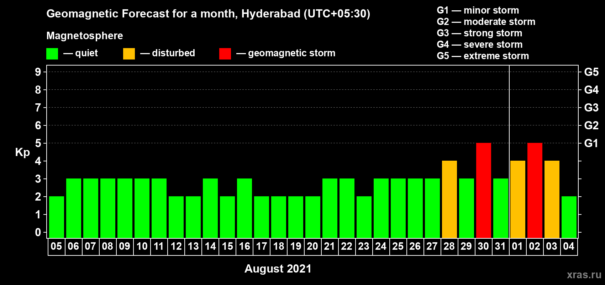Click date label 02 on axis
Screen dimensions: 605x285
(535, 246)
